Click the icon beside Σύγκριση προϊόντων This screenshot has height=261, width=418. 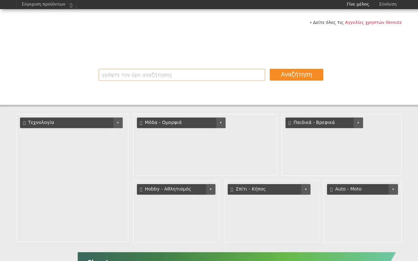click(x=71, y=5)
